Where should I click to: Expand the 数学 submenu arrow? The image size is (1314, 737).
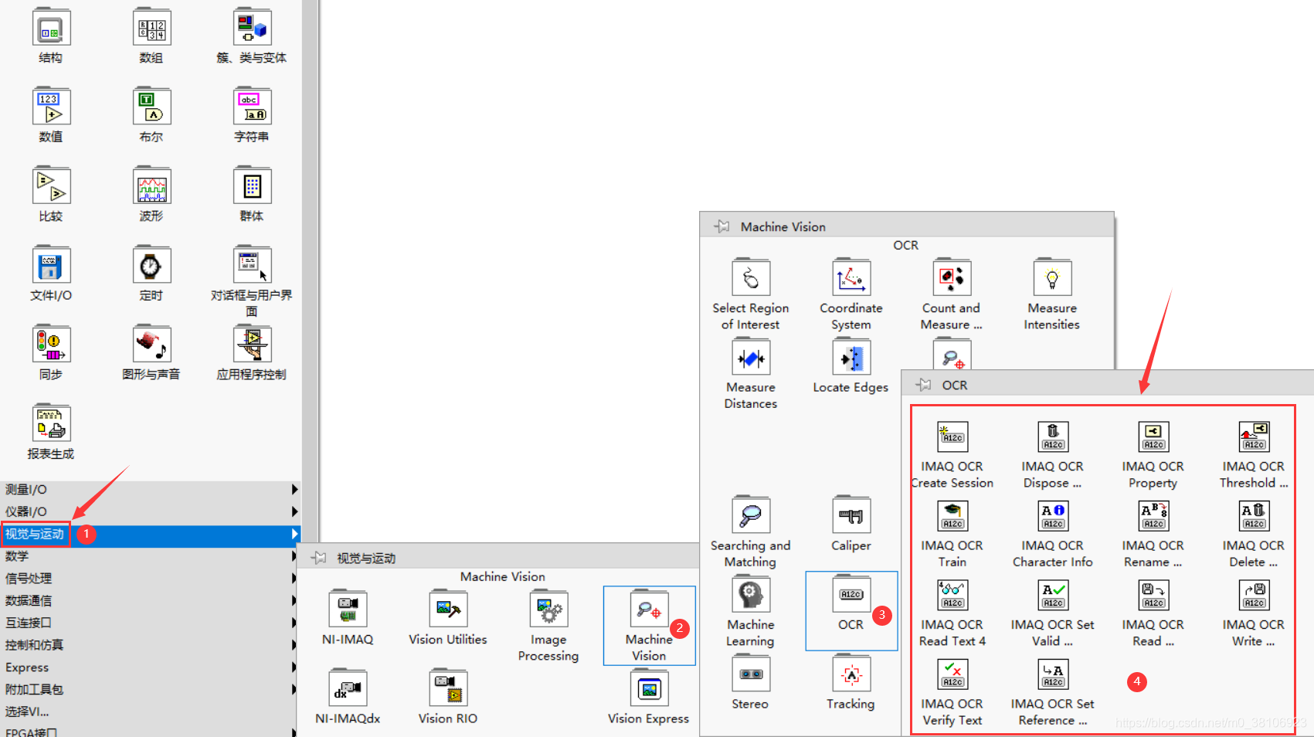pos(294,555)
